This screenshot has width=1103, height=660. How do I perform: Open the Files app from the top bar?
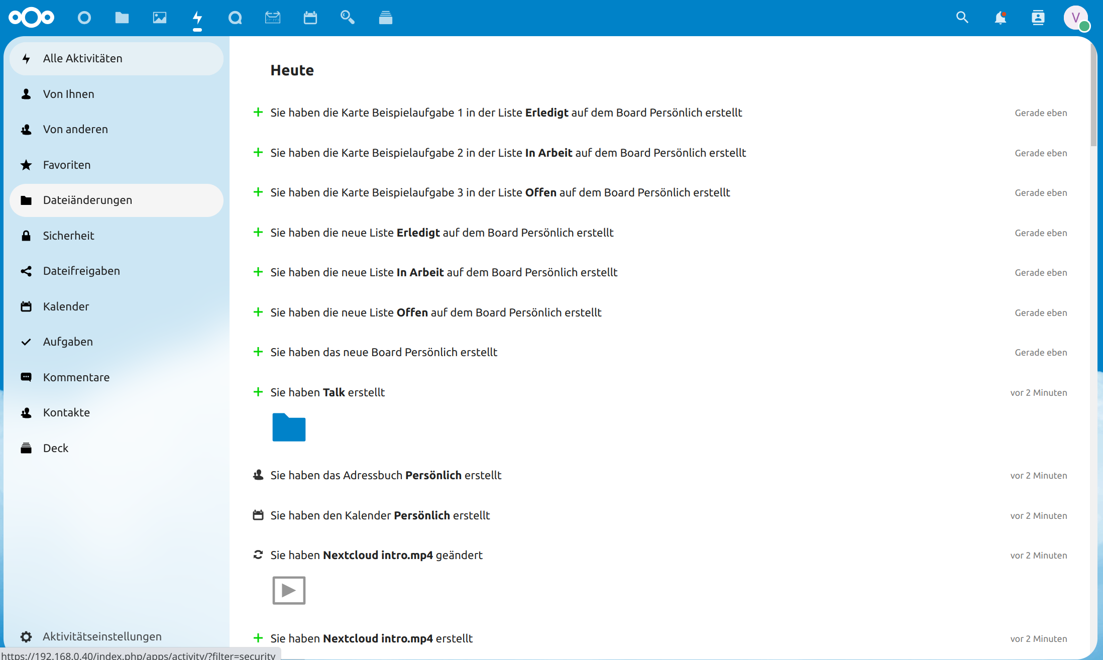122,18
